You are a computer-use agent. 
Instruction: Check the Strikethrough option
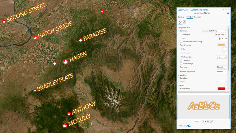(x=181, y=63)
